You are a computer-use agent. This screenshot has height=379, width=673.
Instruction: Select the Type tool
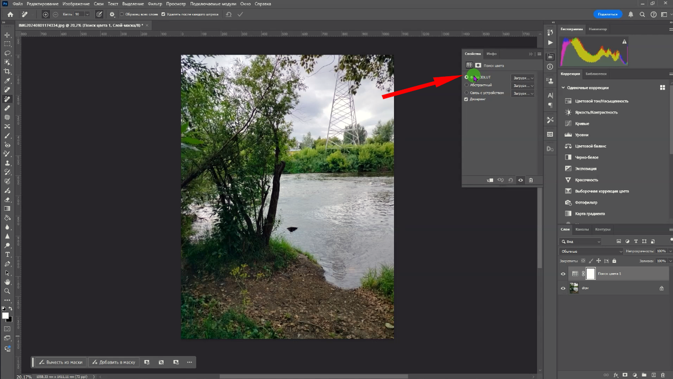coord(7,255)
